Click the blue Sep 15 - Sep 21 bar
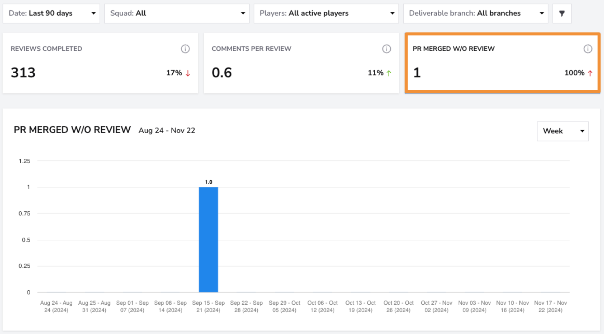604x334 pixels. (x=208, y=240)
